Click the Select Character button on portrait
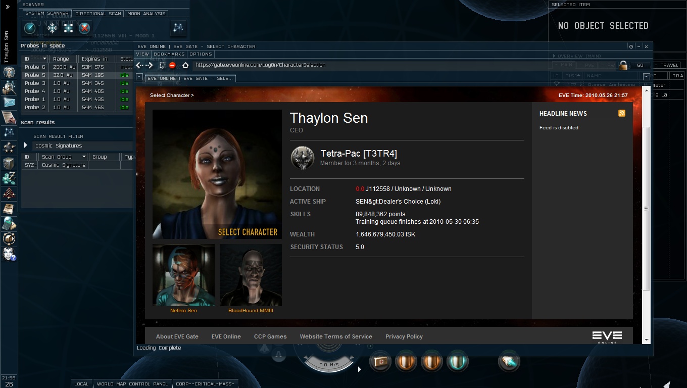 248,232
